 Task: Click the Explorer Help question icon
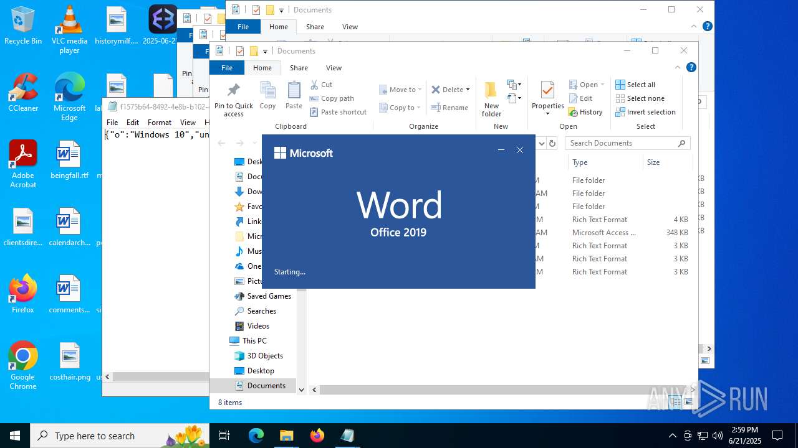tap(691, 67)
